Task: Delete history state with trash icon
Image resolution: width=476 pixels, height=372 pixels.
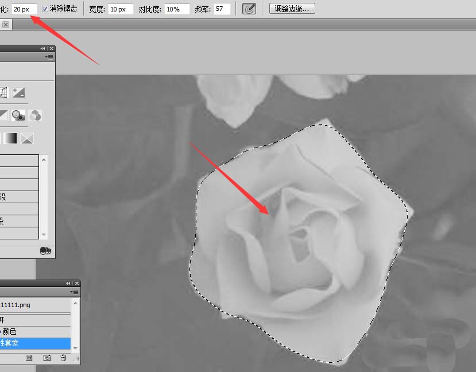Action: tap(63, 358)
